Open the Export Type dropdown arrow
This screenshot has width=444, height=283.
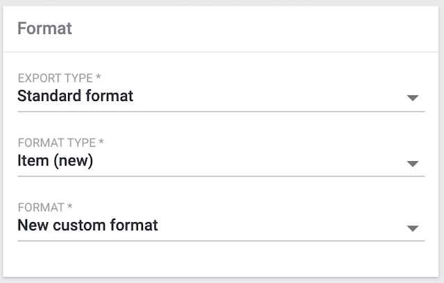[x=413, y=98]
